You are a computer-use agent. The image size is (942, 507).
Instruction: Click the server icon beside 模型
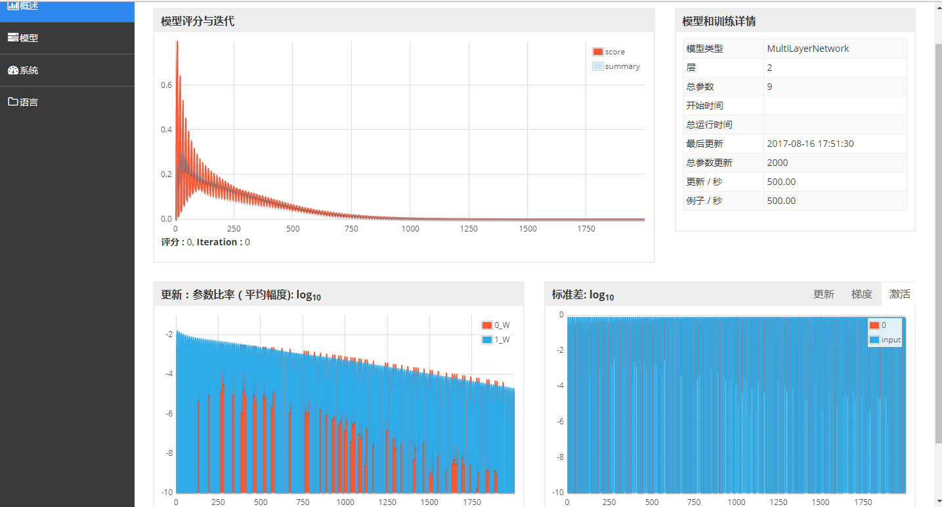[x=13, y=37]
